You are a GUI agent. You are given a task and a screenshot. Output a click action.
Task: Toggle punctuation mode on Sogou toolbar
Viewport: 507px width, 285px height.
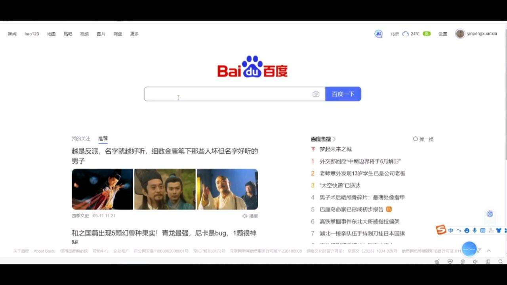click(x=459, y=230)
